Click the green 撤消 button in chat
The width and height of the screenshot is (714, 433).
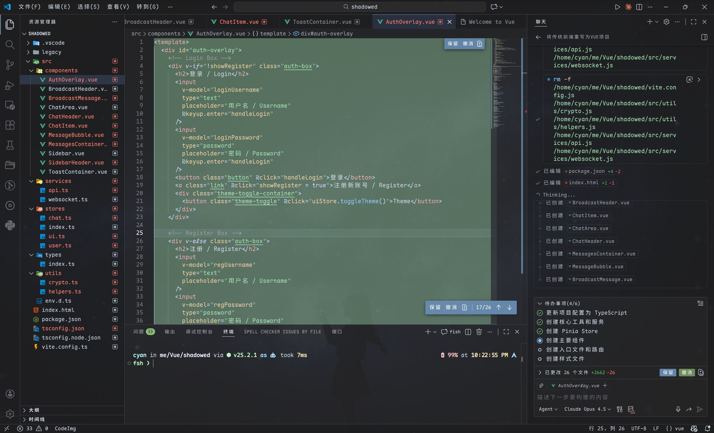click(x=686, y=372)
